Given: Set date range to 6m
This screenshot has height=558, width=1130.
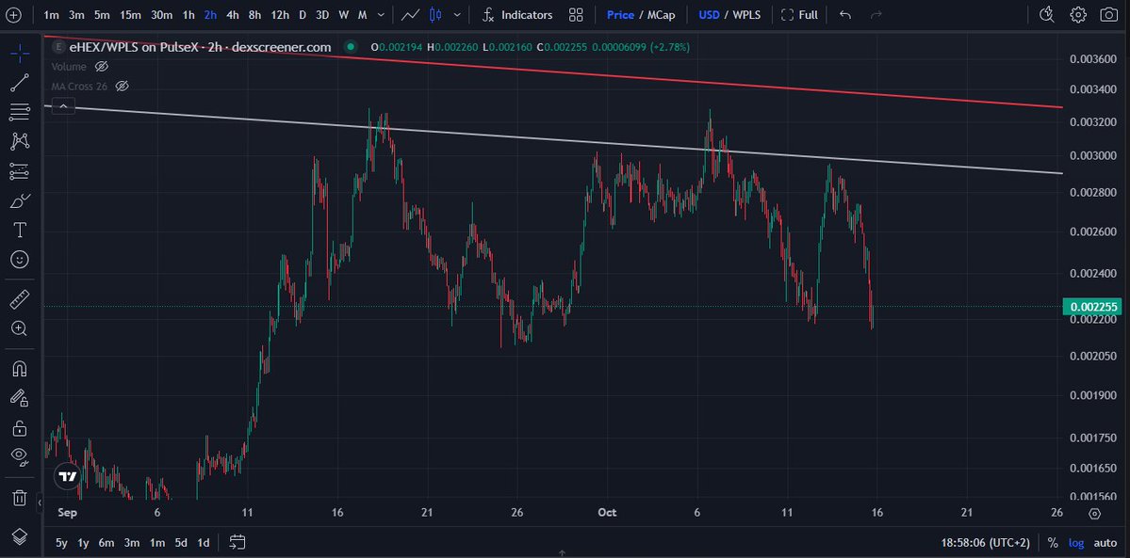Looking at the screenshot, I should click(x=106, y=543).
